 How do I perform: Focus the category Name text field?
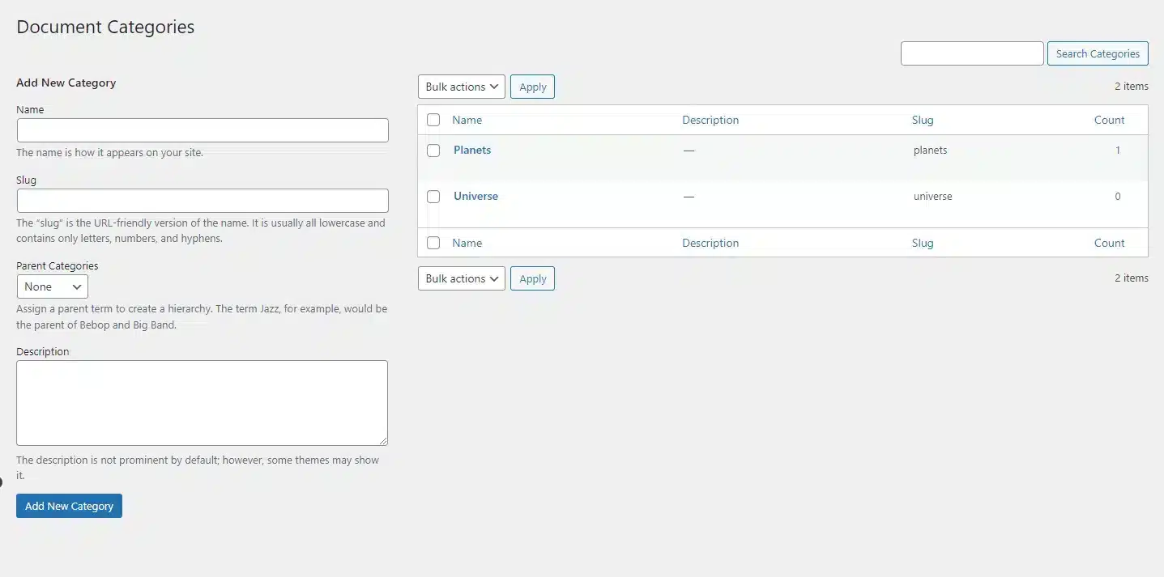pyautogui.click(x=203, y=130)
